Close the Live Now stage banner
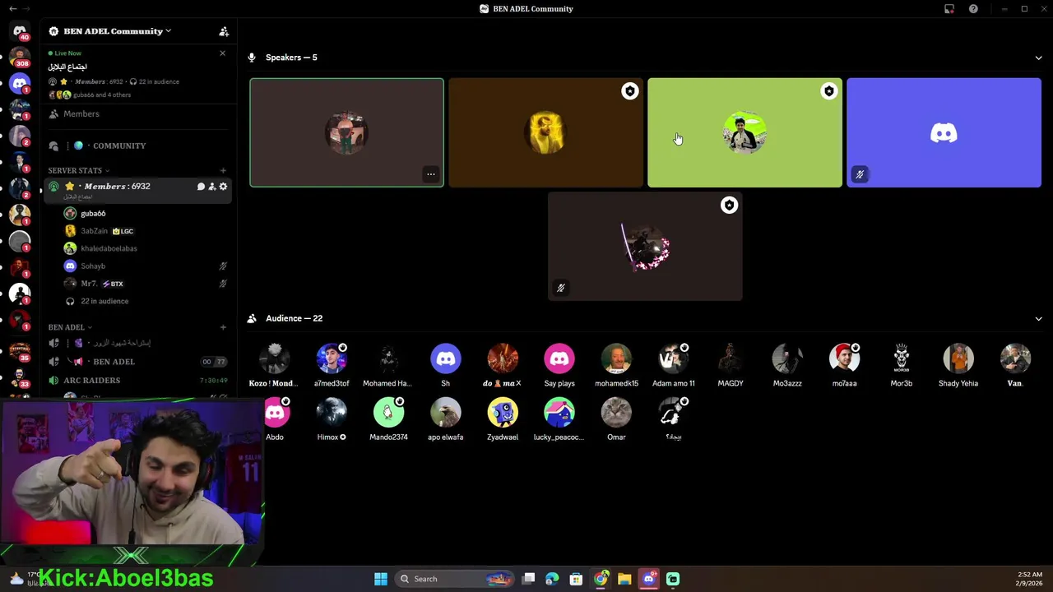The height and width of the screenshot is (592, 1053). click(x=222, y=53)
